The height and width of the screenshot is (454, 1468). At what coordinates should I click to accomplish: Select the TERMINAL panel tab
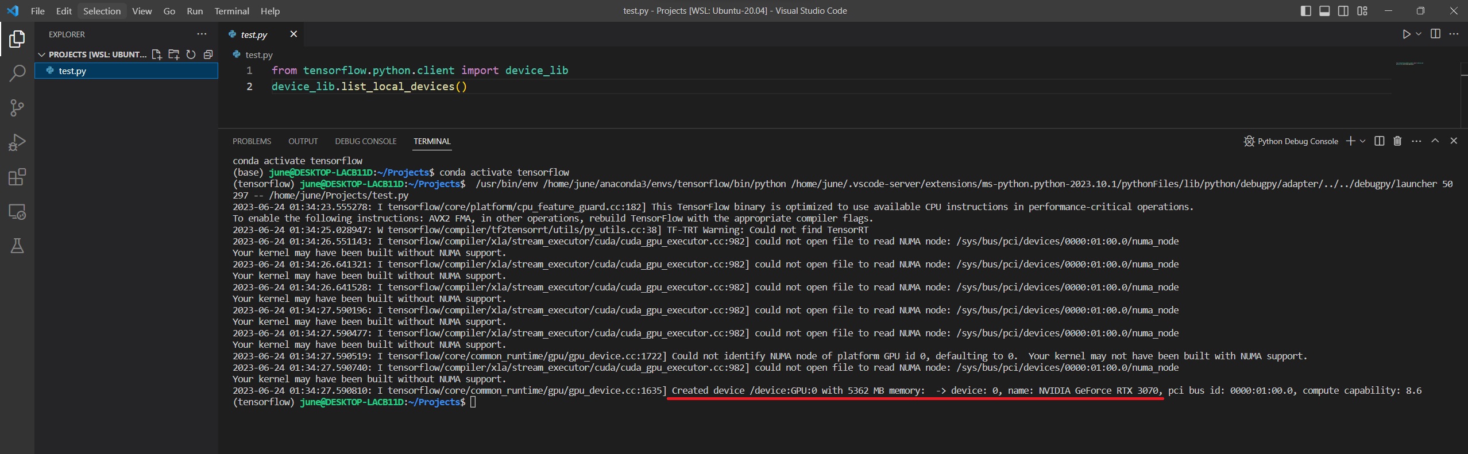432,141
